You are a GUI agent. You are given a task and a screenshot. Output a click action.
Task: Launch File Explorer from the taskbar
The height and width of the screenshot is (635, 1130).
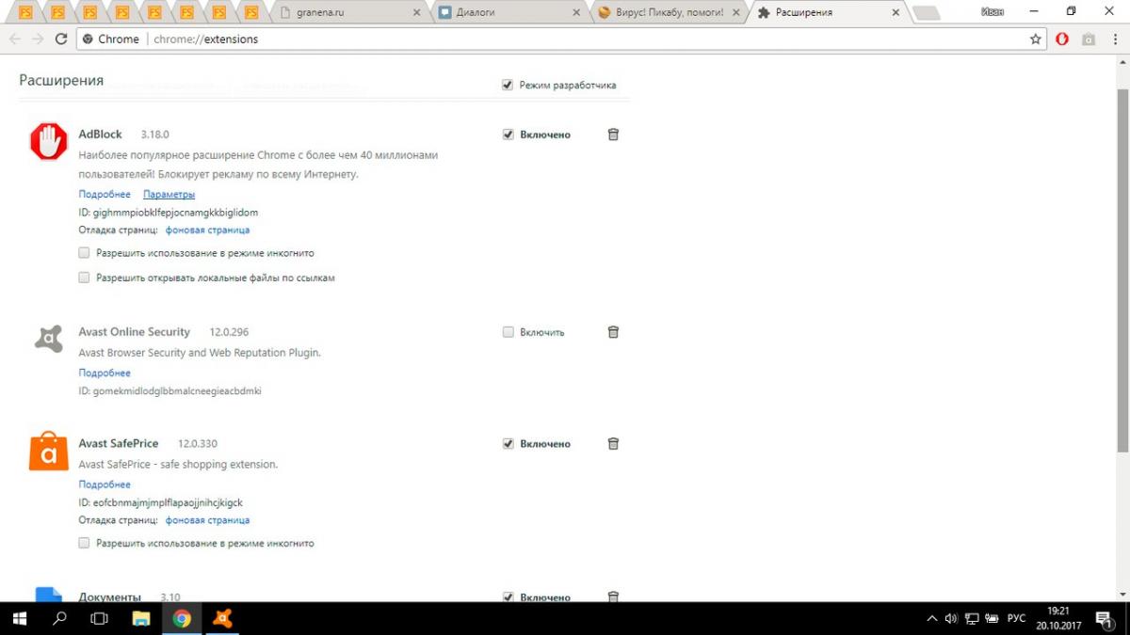click(140, 618)
